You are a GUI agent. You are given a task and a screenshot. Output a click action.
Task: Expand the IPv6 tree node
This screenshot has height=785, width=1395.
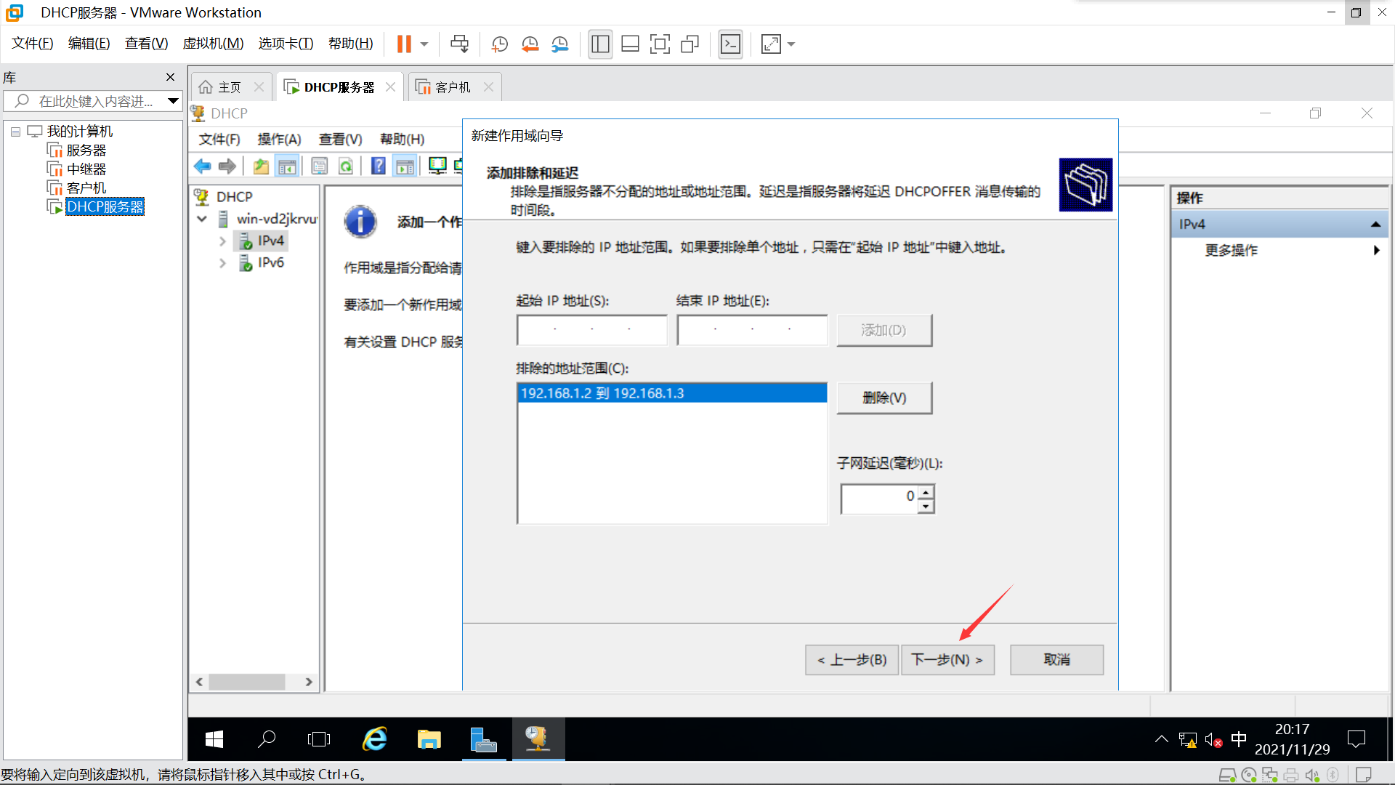[222, 263]
